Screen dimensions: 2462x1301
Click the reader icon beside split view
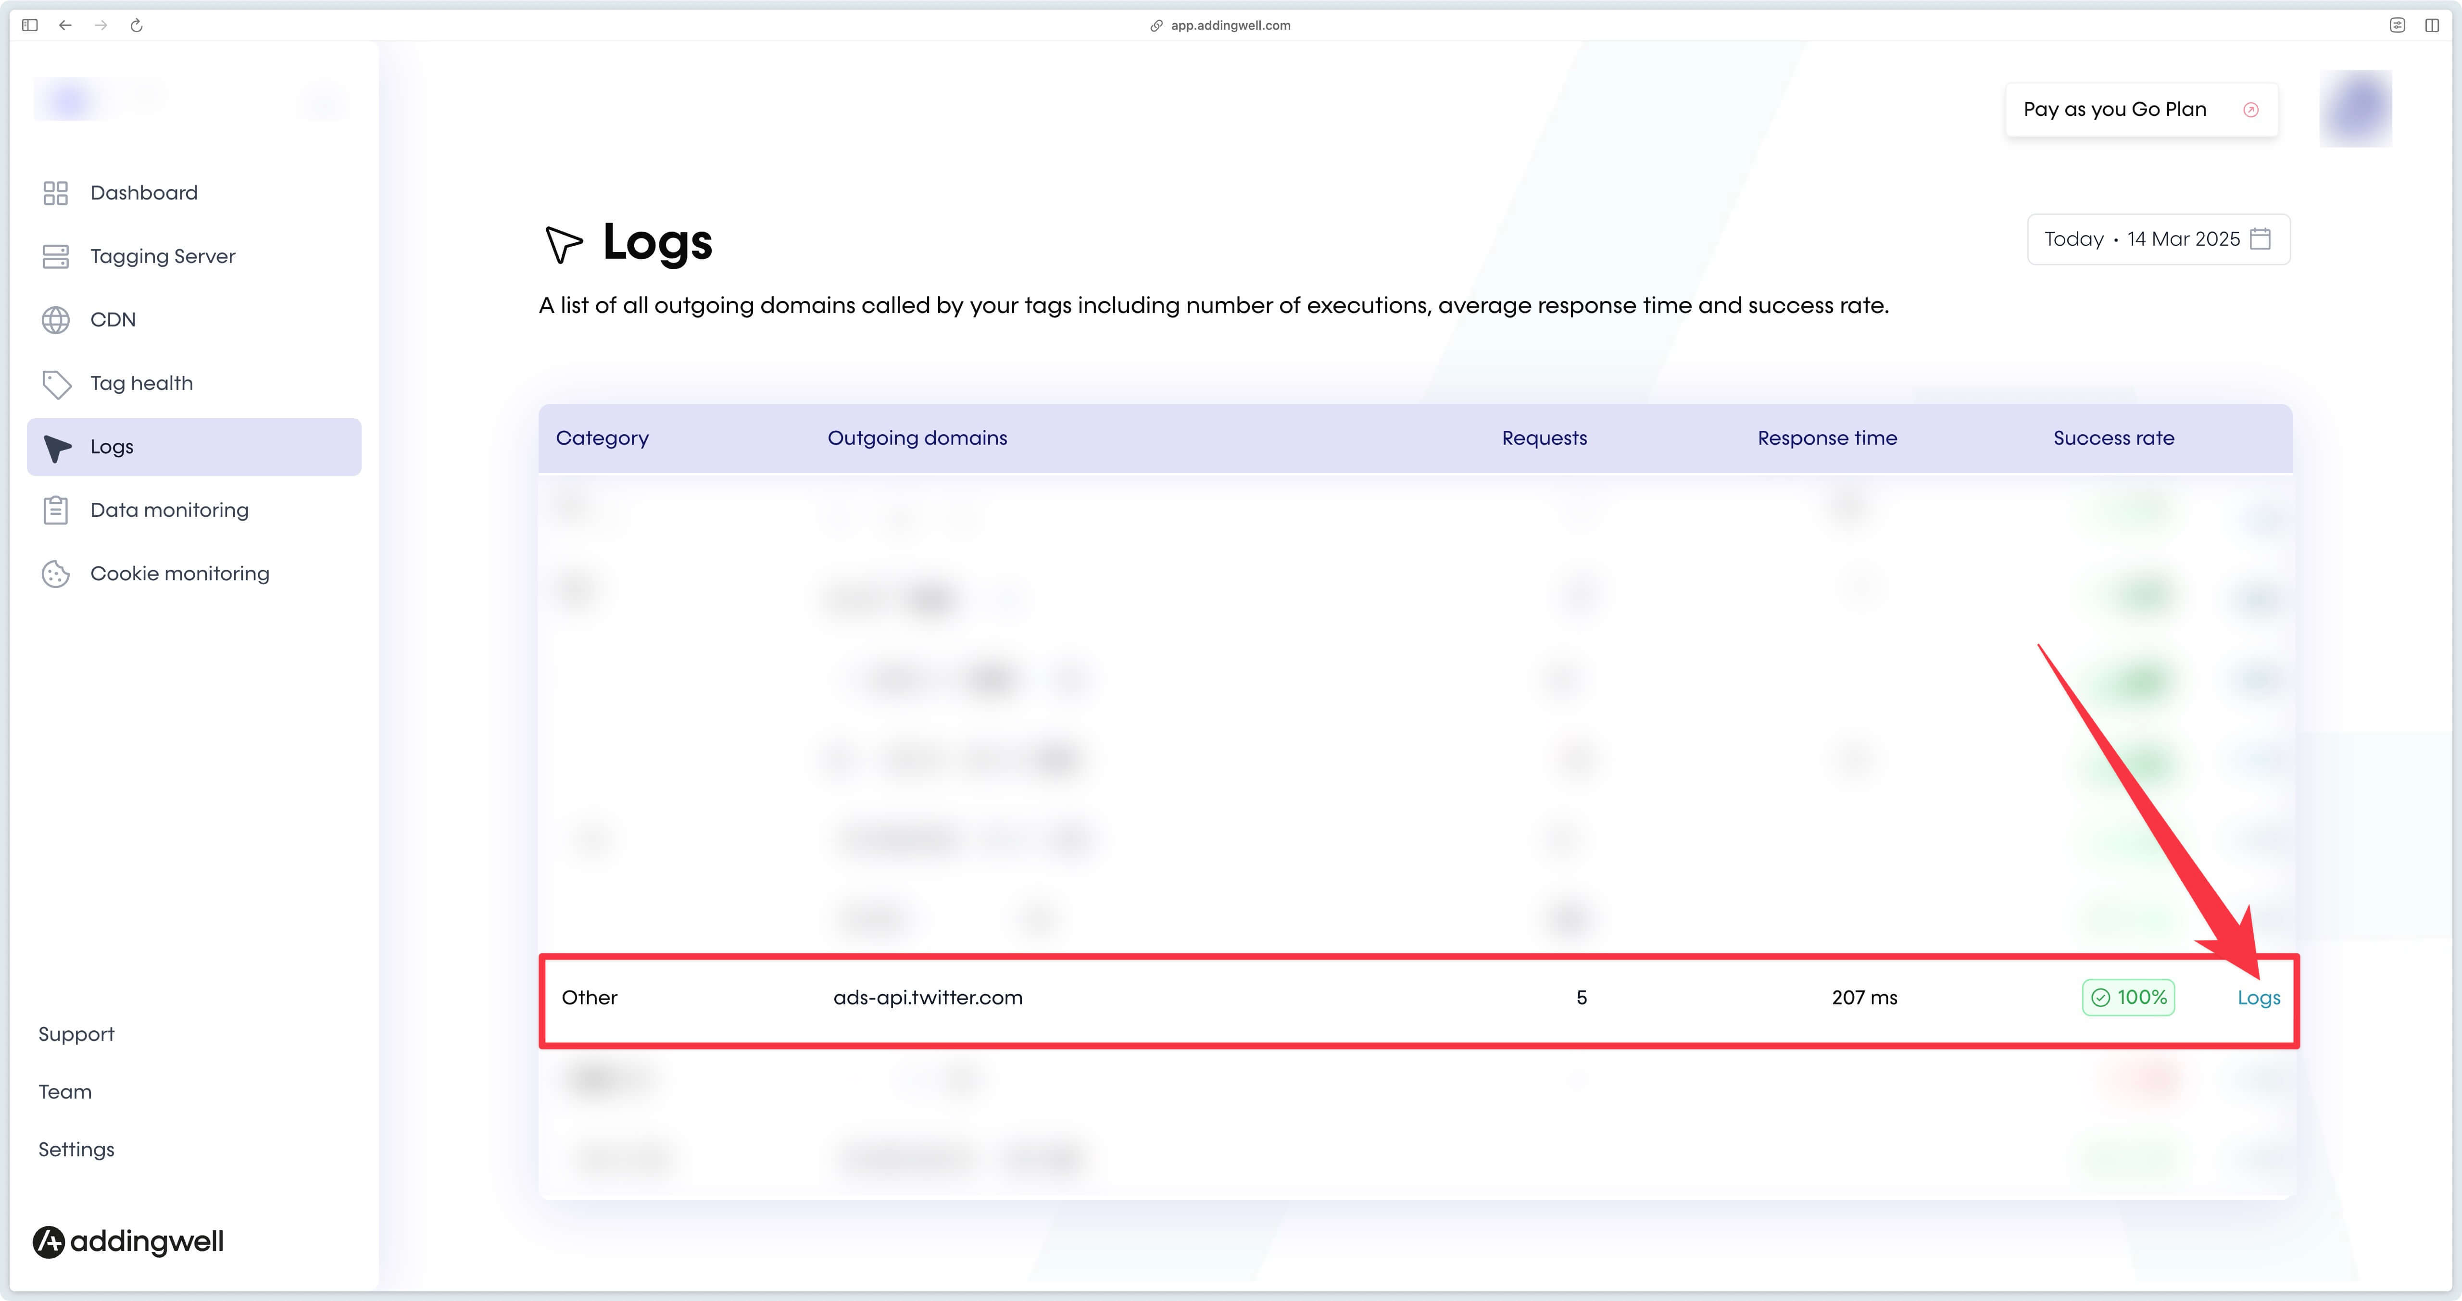tap(2397, 26)
